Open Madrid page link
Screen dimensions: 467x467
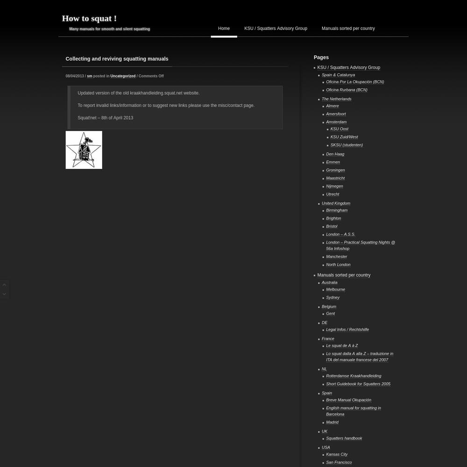tap(332, 422)
